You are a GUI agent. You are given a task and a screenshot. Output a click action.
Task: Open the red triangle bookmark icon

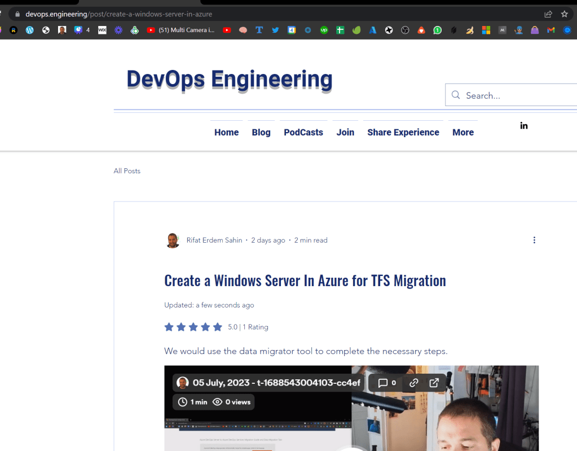pos(421,30)
